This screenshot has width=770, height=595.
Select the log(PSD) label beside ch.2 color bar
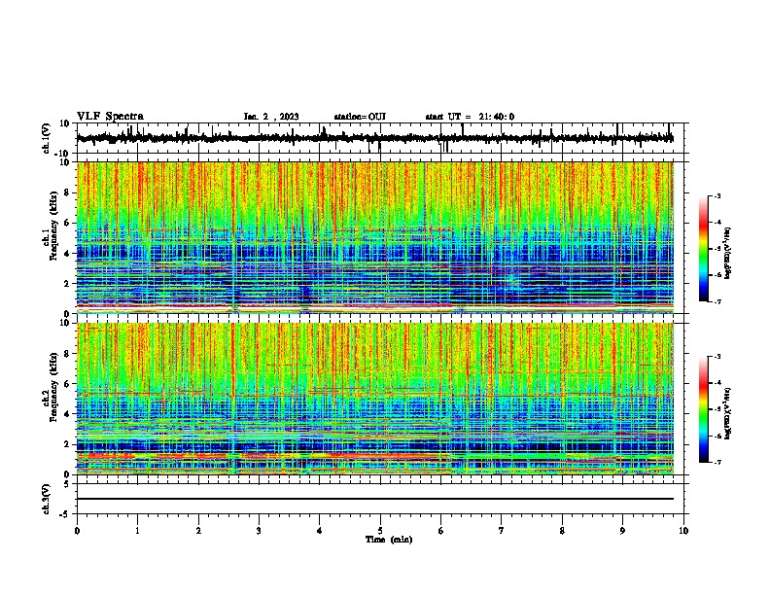point(728,414)
